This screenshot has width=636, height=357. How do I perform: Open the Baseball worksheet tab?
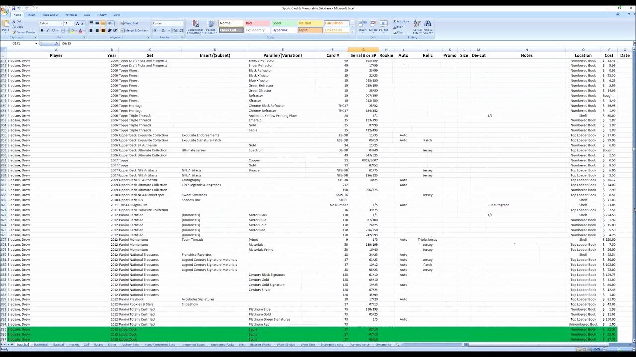(59, 344)
